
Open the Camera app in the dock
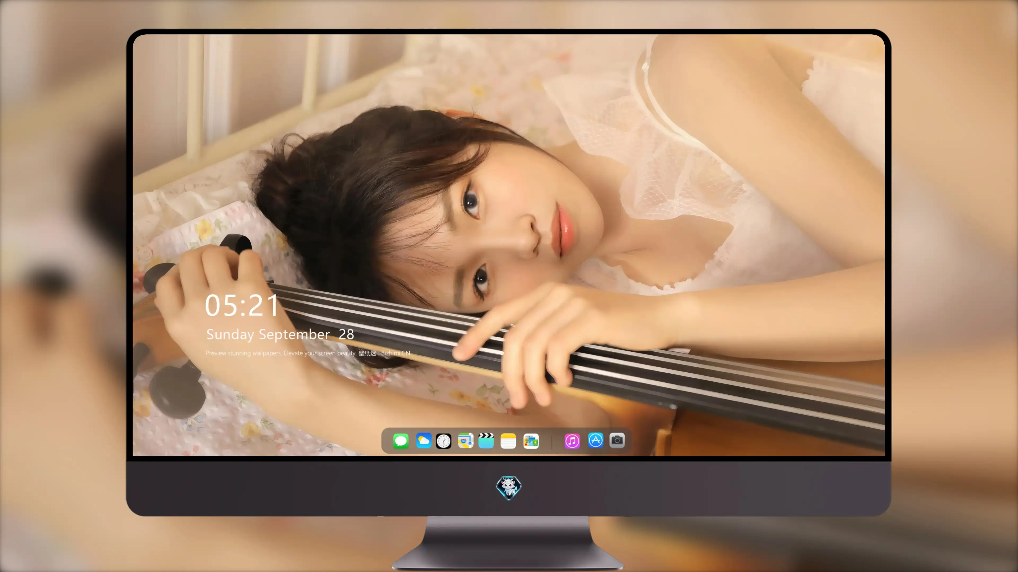point(617,440)
